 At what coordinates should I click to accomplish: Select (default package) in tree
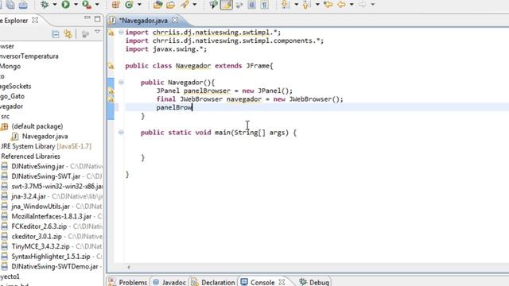(37, 126)
